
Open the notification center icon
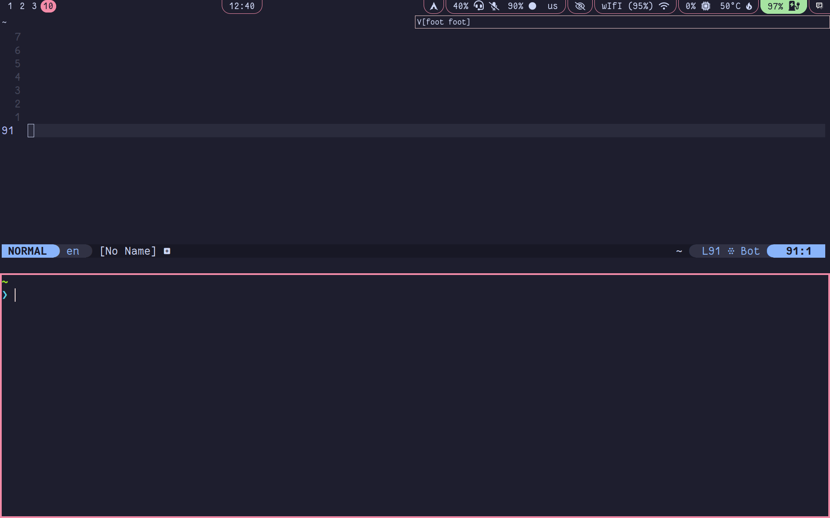tap(819, 6)
